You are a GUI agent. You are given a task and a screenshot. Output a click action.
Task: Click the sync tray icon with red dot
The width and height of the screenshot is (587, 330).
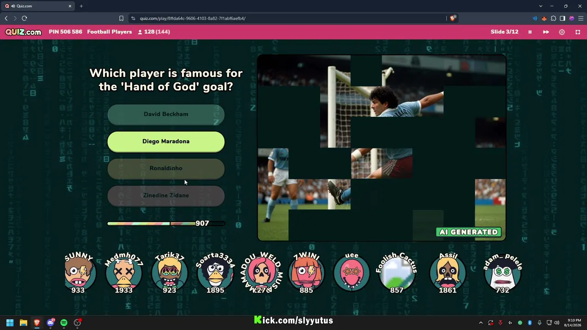click(x=491, y=323)
